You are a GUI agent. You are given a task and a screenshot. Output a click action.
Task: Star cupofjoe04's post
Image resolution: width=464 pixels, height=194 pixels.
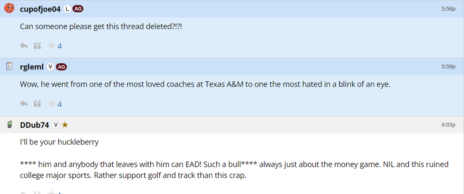[51, 46]
